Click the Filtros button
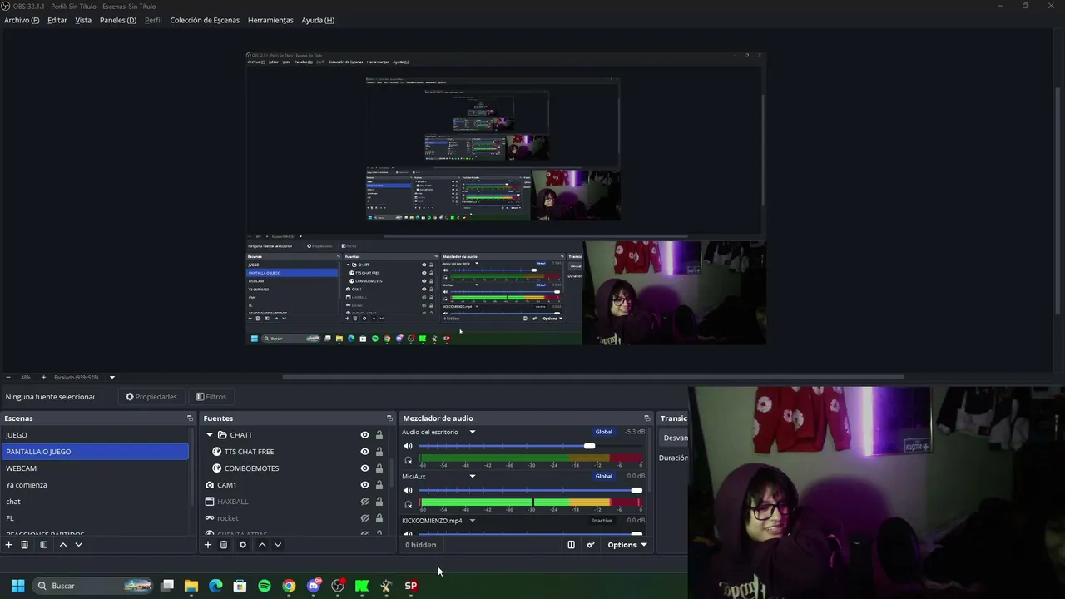Viewport: 1065px width, 599px height. pyautogui.click(x=211, y=397)
